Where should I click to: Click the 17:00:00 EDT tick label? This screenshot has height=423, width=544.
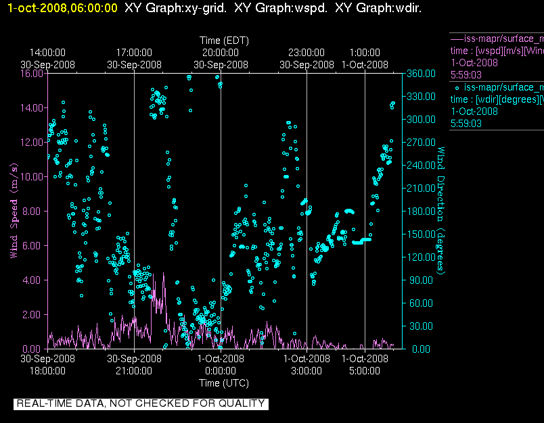(x=134, y=53)
